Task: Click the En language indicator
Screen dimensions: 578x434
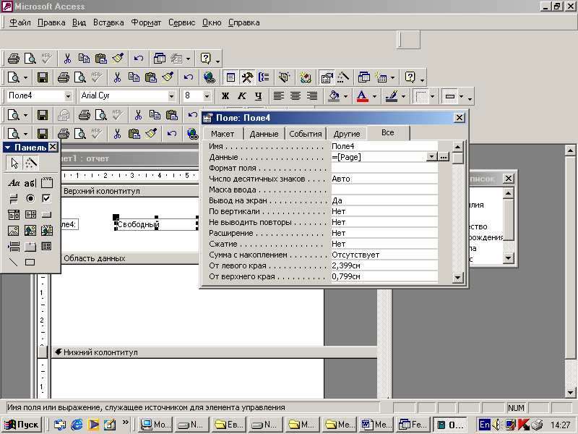Action: tap(484, 425)
